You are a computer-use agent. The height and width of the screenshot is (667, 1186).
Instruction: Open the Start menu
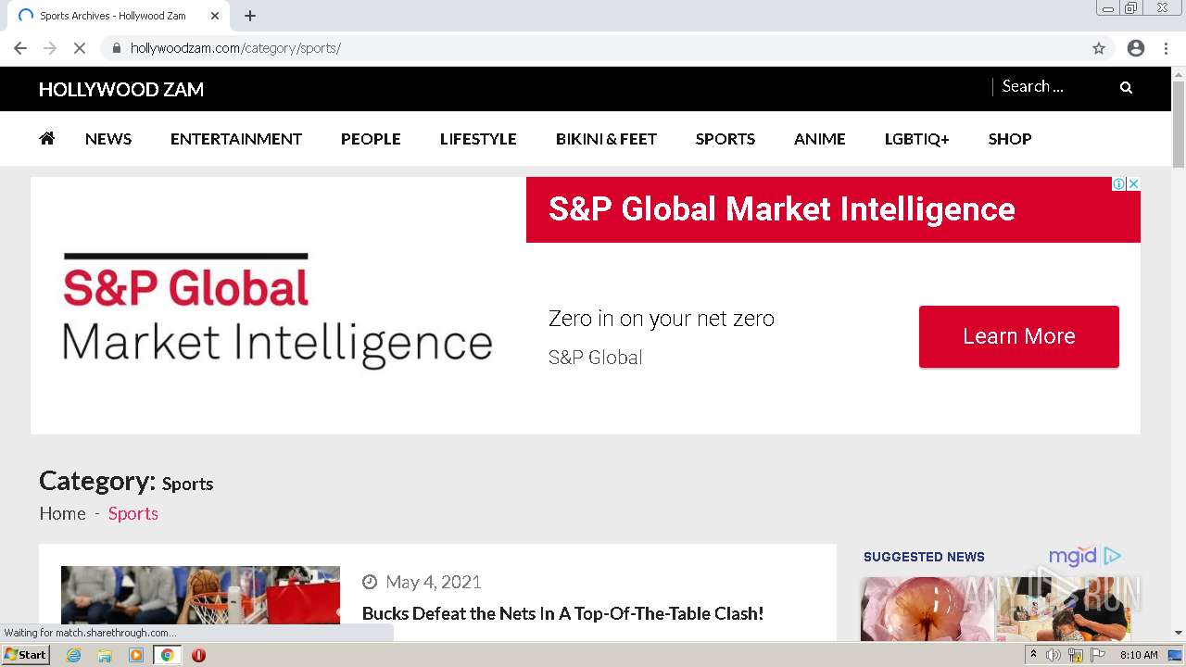tap(25, 655)
